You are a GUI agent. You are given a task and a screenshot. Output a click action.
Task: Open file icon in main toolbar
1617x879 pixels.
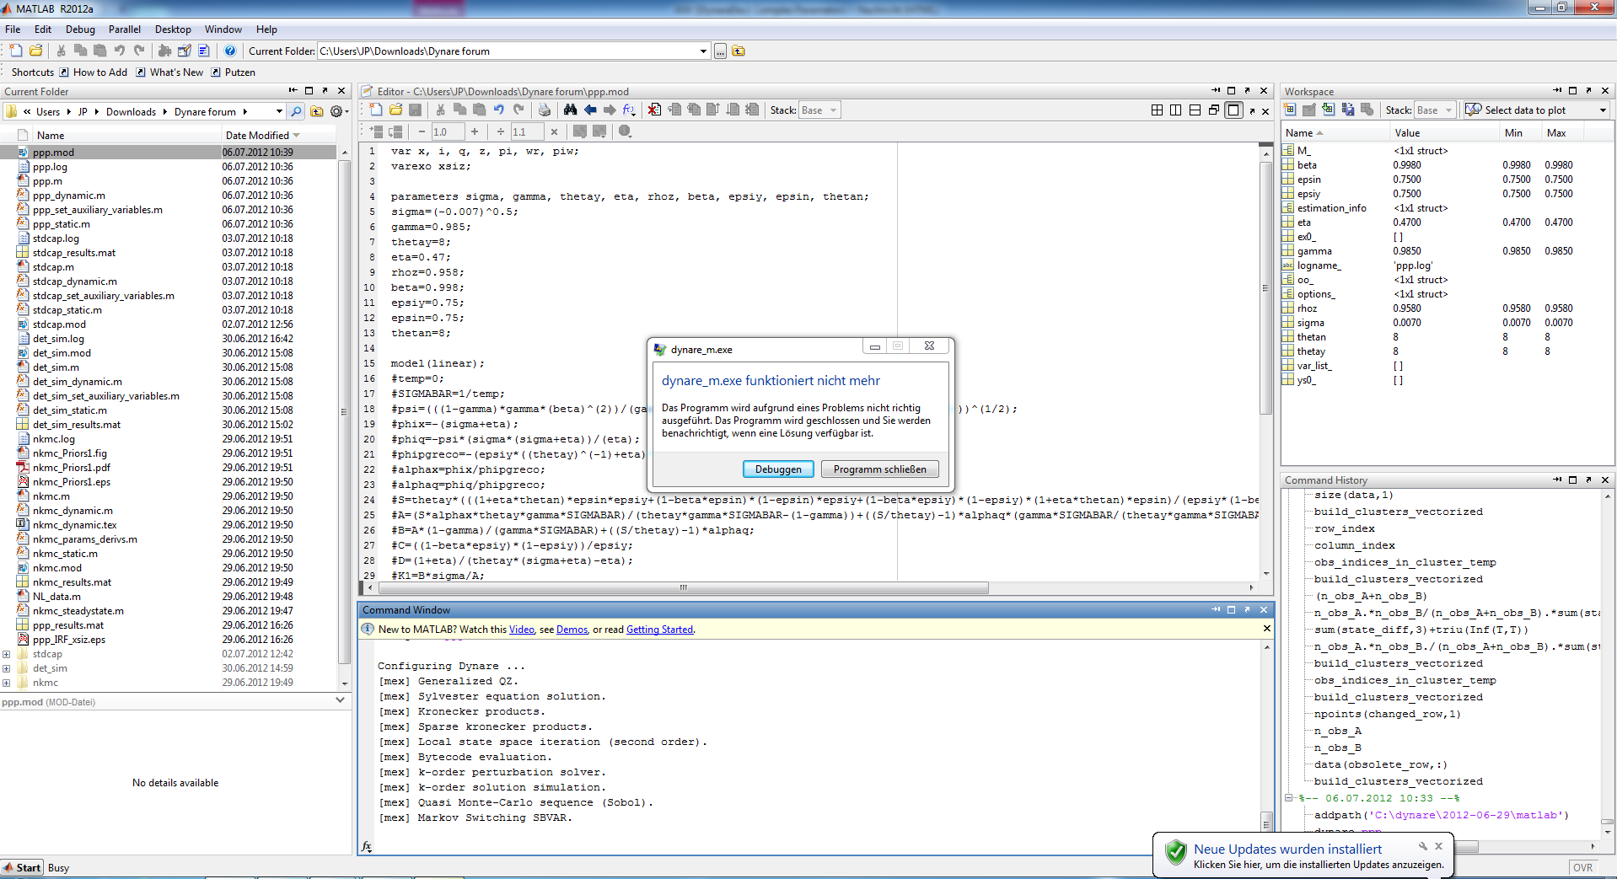tap(36, 51)
